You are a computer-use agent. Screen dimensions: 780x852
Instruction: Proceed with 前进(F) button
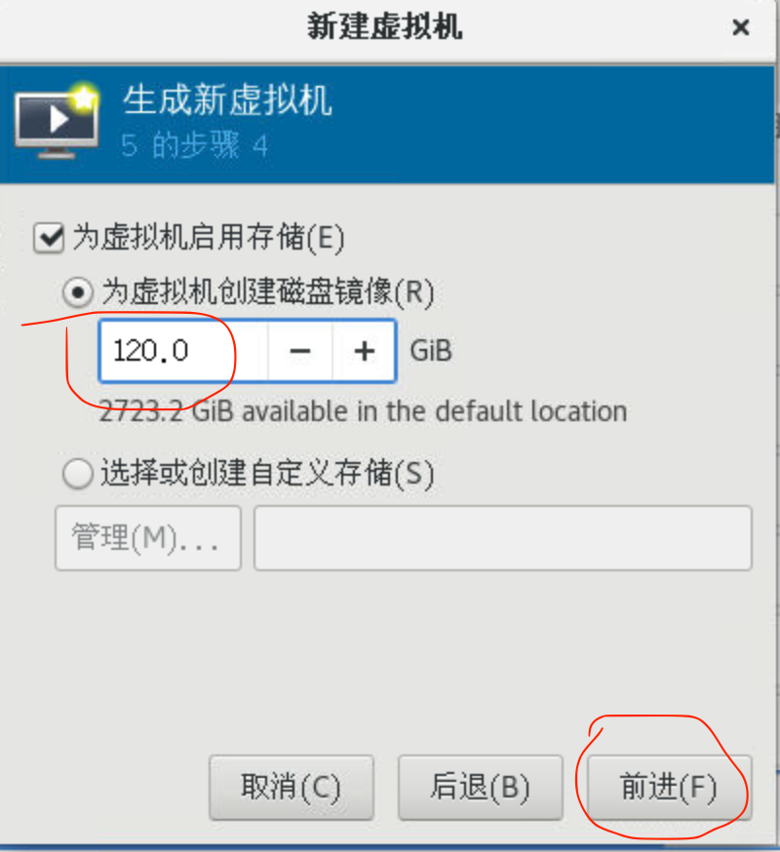[669, 788]
